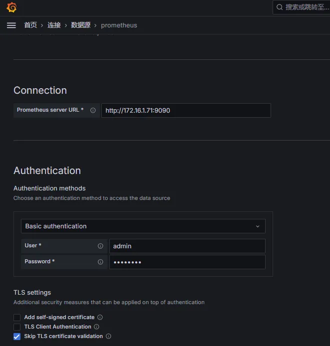Image resolution: width=330 pixels, height=346 pixels.
Task: Click the User * label
Action: click(x=33, y=245)
